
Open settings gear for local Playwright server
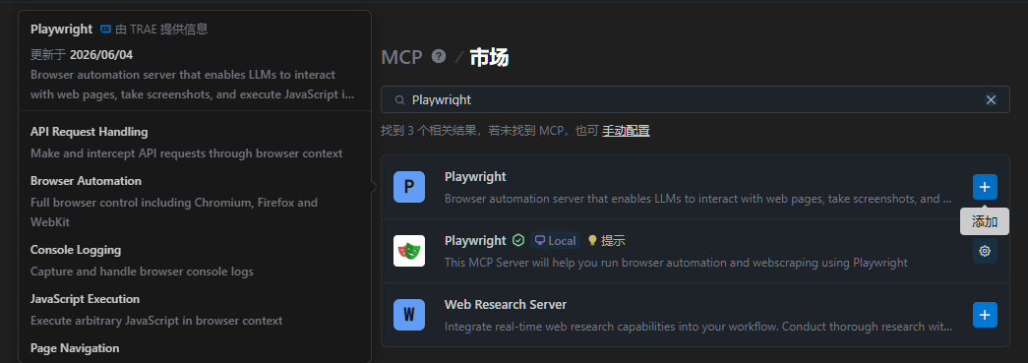[x=985, y=251]
